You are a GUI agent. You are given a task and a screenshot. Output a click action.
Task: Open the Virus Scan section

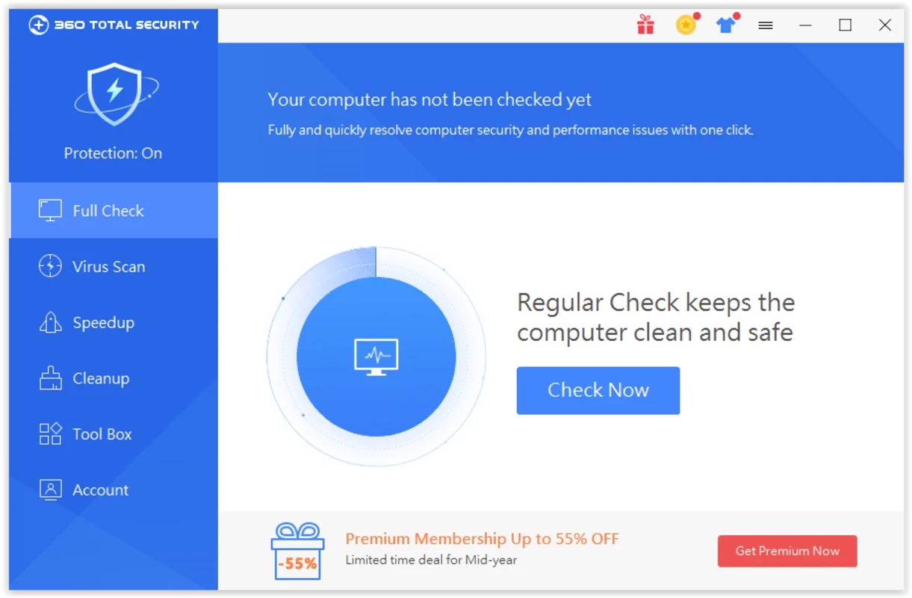(x=108, y=267)
